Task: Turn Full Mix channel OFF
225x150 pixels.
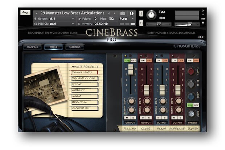Action: (134, 61)
